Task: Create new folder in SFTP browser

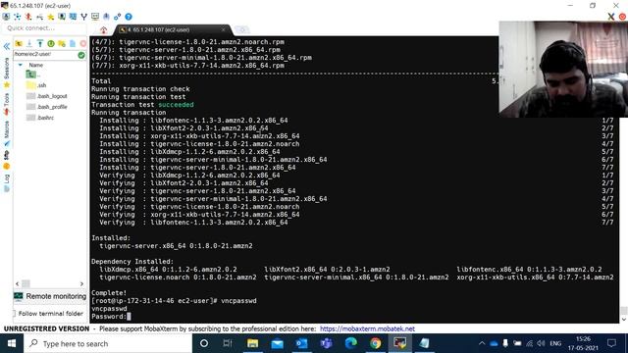Action: coord(62,43)
